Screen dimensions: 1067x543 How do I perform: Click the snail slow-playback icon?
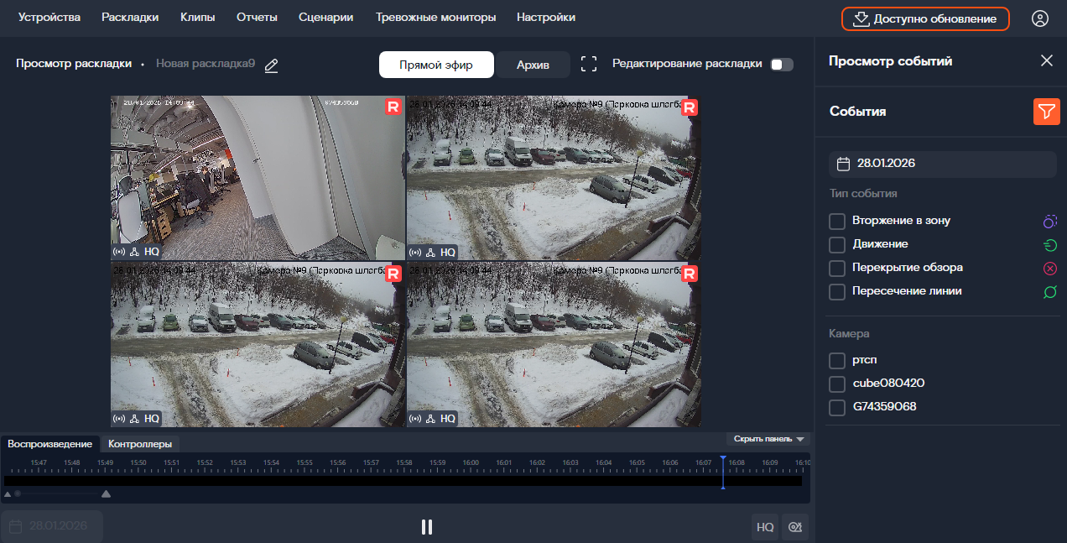[x=795, y=527]
